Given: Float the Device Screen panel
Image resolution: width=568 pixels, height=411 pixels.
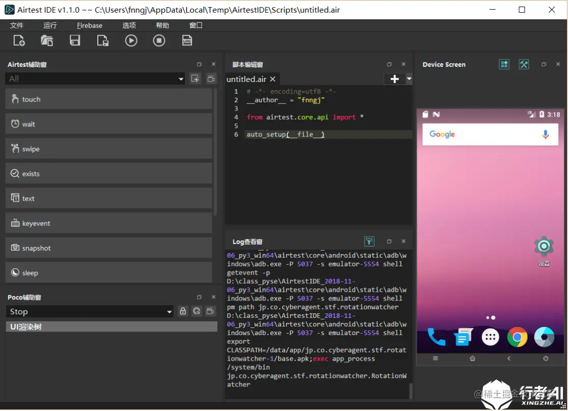Looking at the screenshot, I should click(x=544, y=64).
